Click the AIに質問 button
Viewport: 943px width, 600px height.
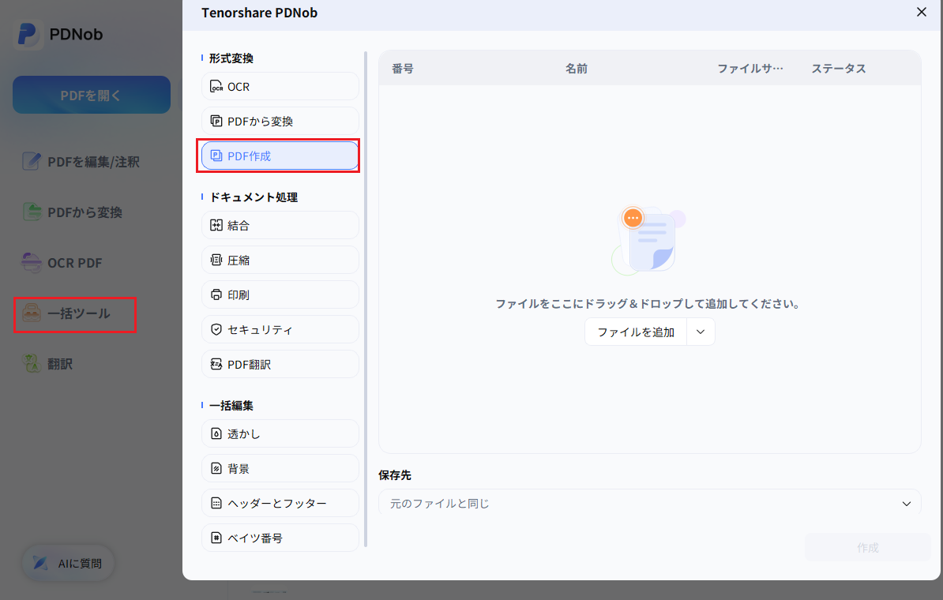pyautogui.click(x=68, y=564)
